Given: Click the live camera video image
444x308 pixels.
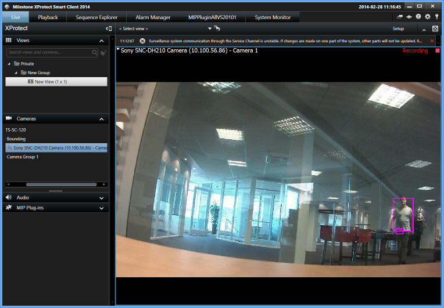Looking at the screenshot, I should pos(278,179).
